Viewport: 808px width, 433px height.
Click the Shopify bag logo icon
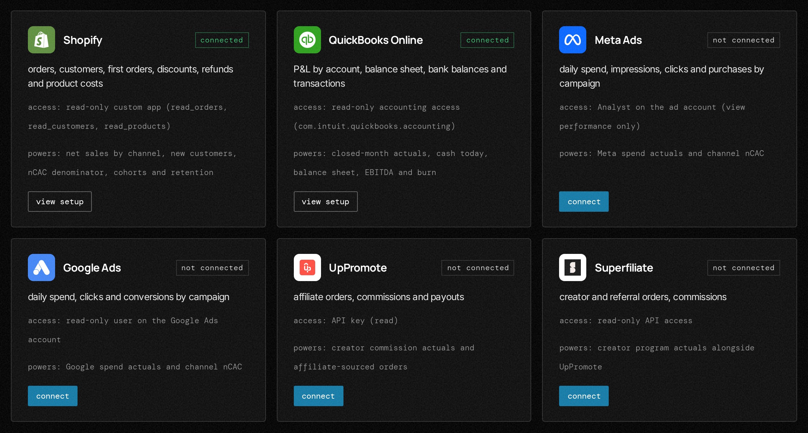point(41,40)
